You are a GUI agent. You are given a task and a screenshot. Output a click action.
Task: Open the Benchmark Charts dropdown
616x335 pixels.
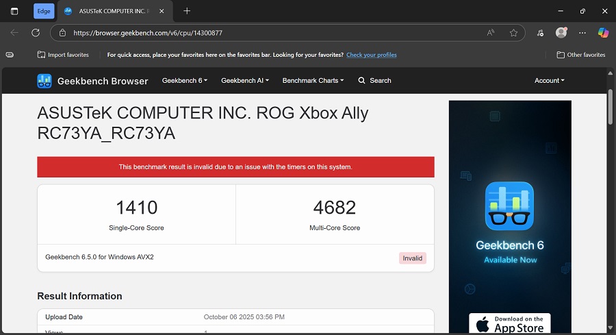(313, 81)
